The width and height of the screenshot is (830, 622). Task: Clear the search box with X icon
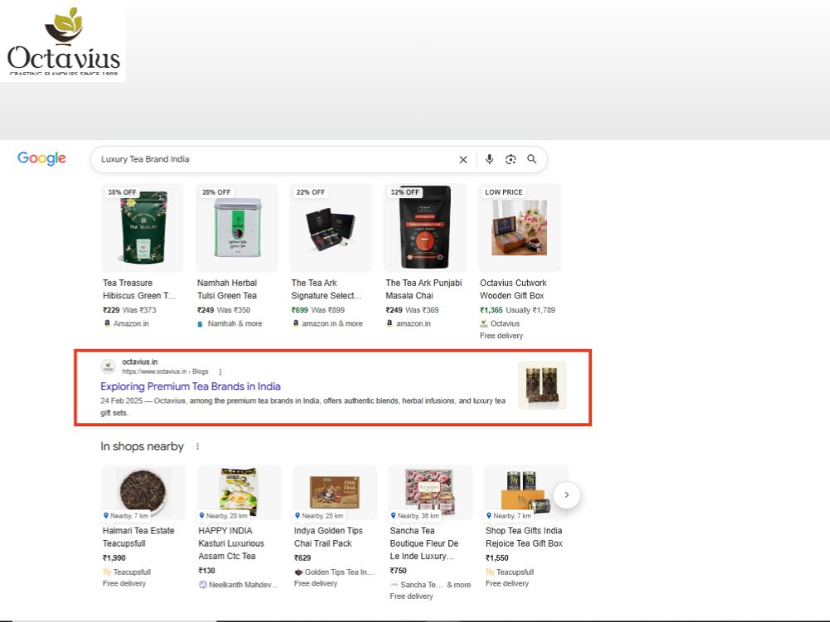click(x=463, y=159)
